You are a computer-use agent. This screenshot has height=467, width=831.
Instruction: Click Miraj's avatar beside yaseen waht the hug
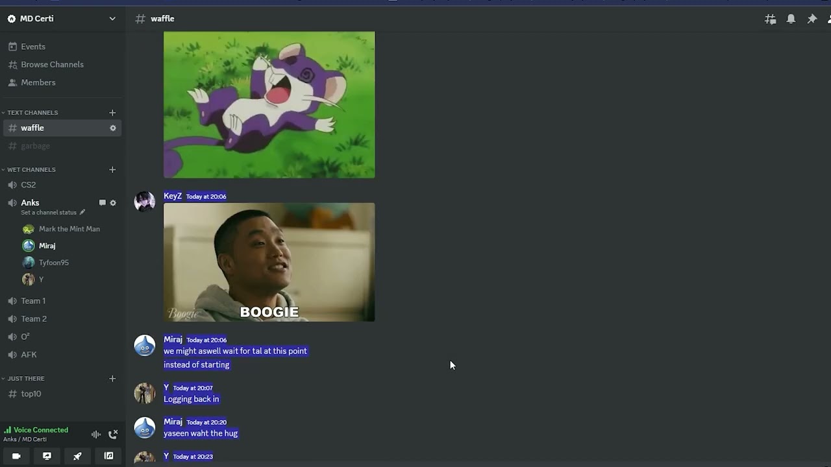click(144, 427)
